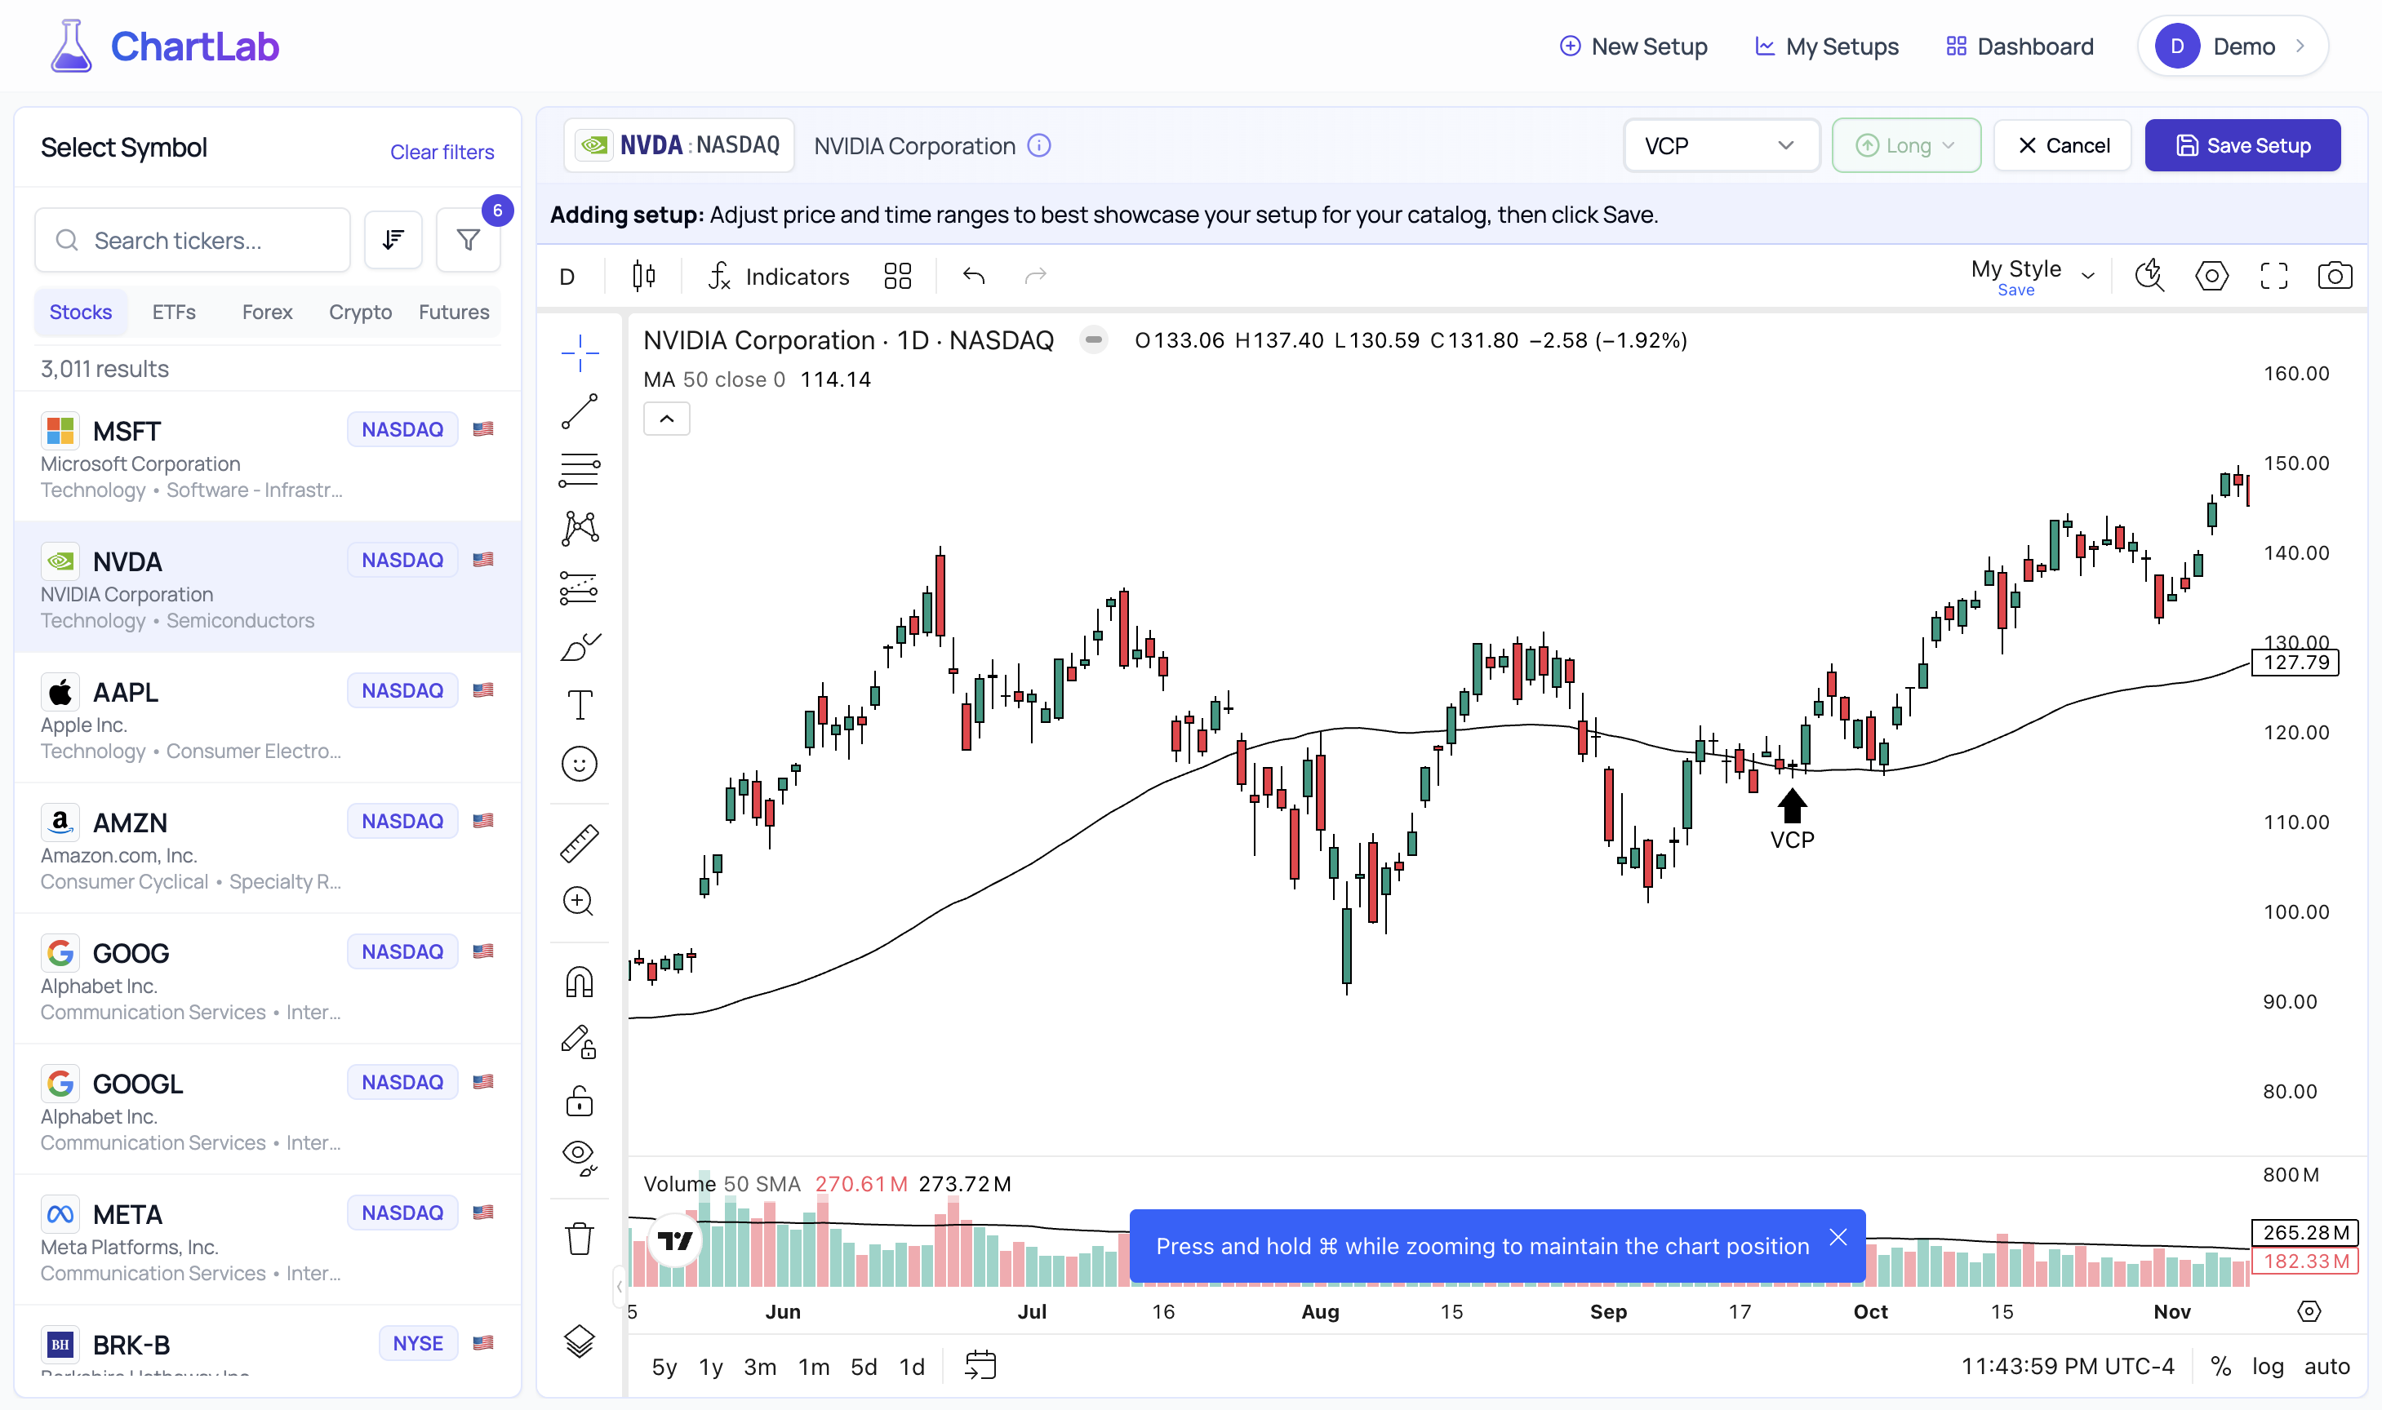This screenshot has height=1410, width=2382.
Task: Open the symbol filter funnel
Action: (x=468, y=241)
